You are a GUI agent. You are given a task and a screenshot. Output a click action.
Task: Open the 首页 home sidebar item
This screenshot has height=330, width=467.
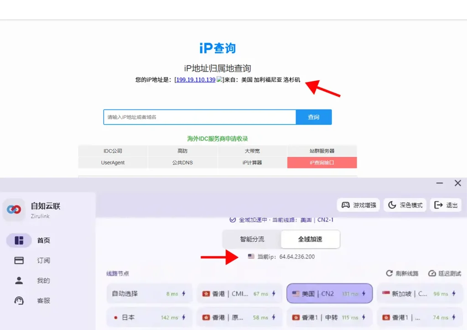pyautogui.click(x=28, y=240)
